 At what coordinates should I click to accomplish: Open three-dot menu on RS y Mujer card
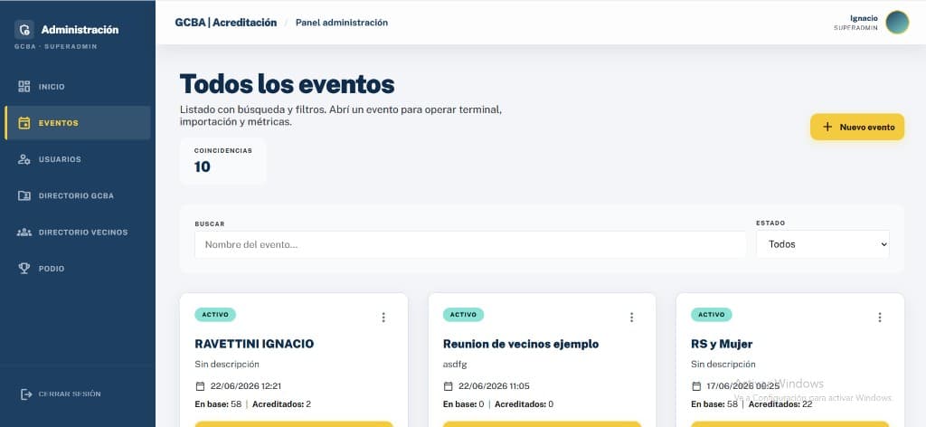pos(879,318)
